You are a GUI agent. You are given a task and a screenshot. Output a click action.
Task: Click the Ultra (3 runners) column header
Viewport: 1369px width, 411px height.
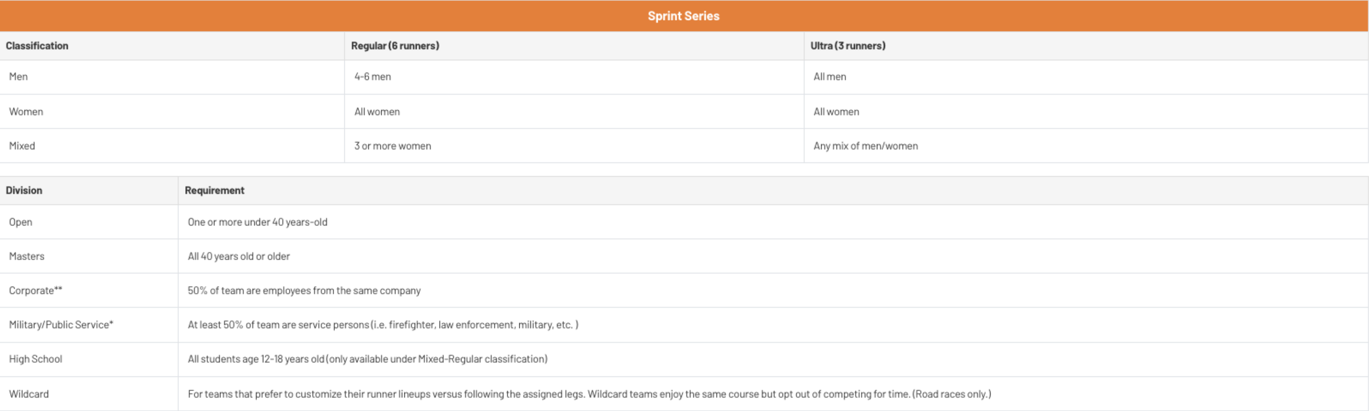pyautogui.click(x=847, y=46)
